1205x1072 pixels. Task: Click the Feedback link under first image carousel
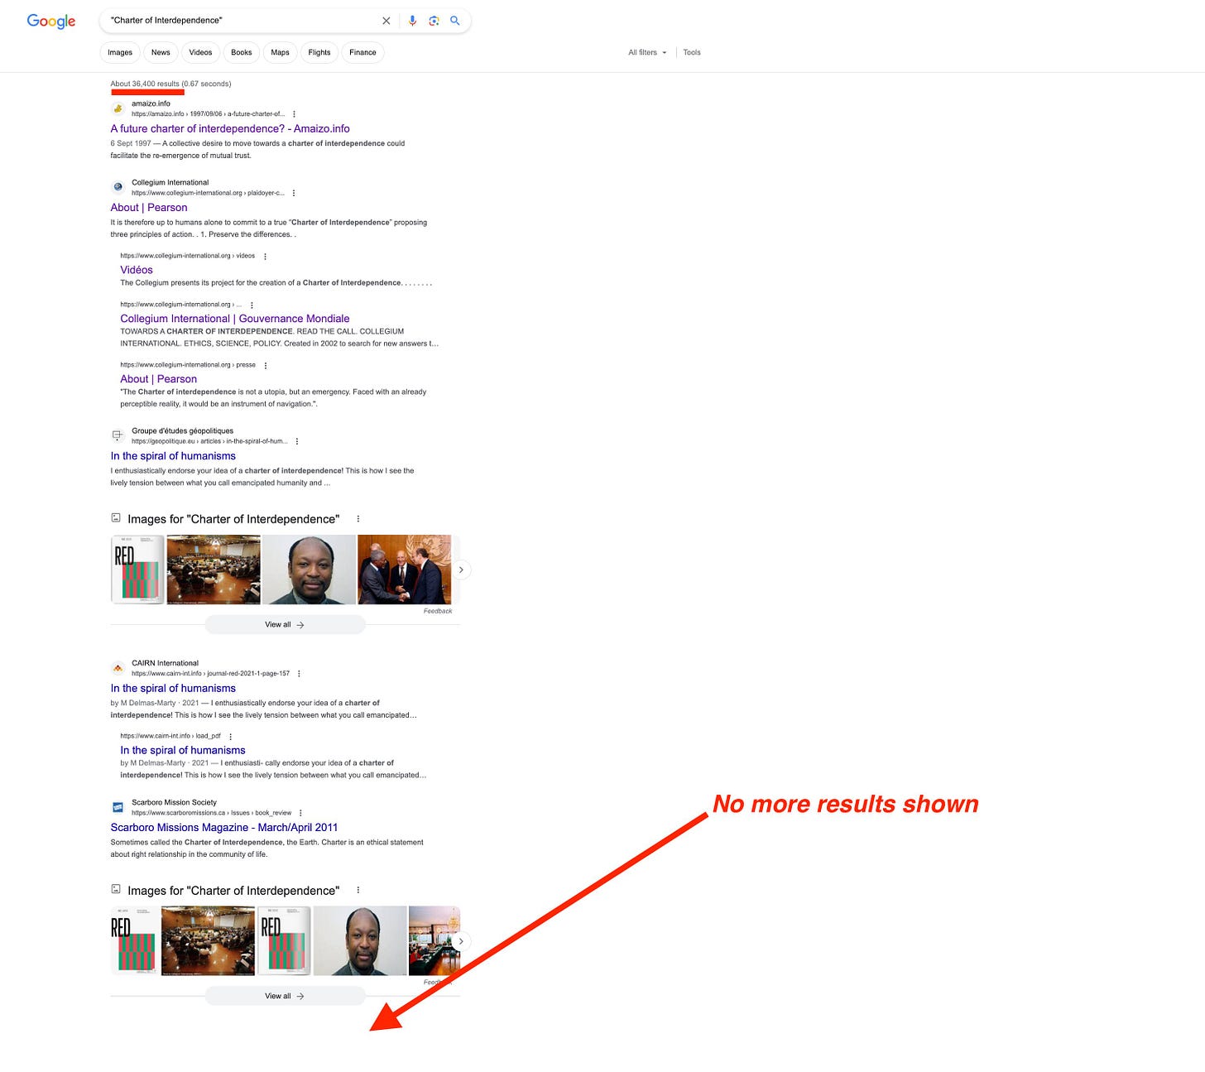click(x=438, y=611)
